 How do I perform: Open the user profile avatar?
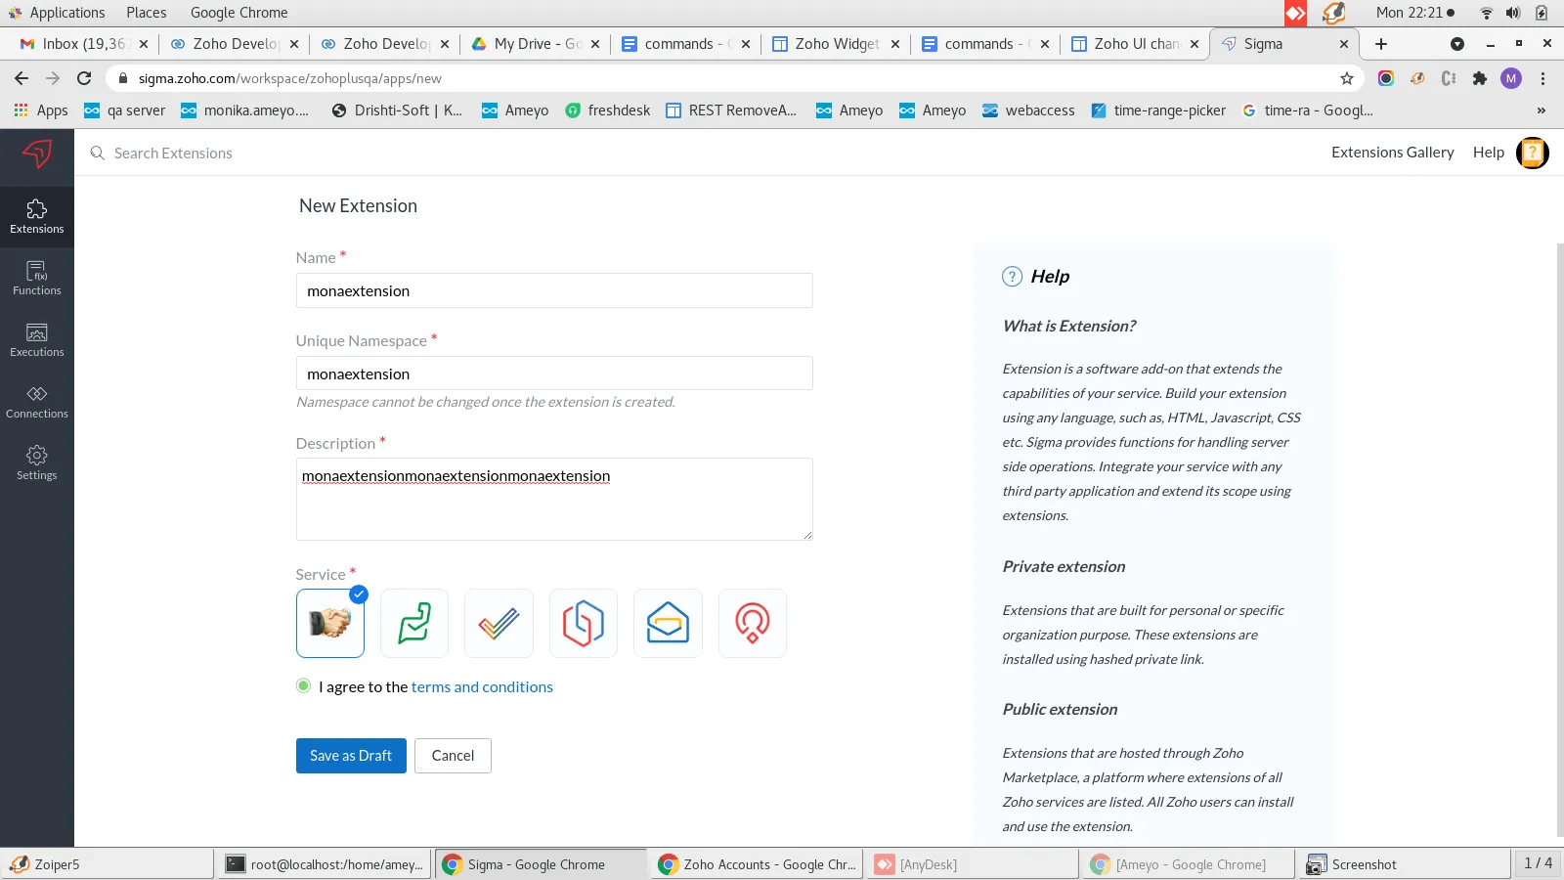1533,153
